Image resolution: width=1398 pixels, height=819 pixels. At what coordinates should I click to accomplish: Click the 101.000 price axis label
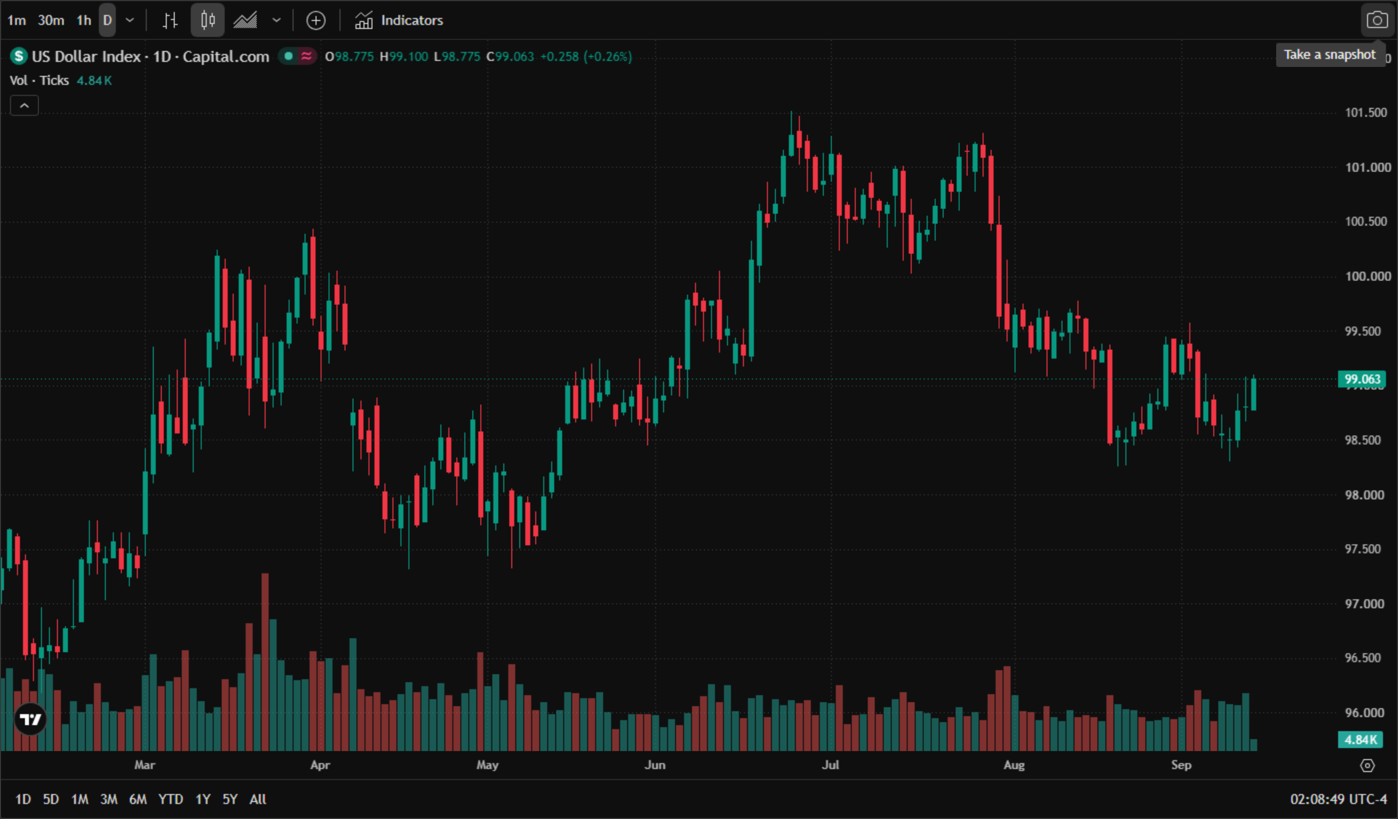tap(1368, 168)
